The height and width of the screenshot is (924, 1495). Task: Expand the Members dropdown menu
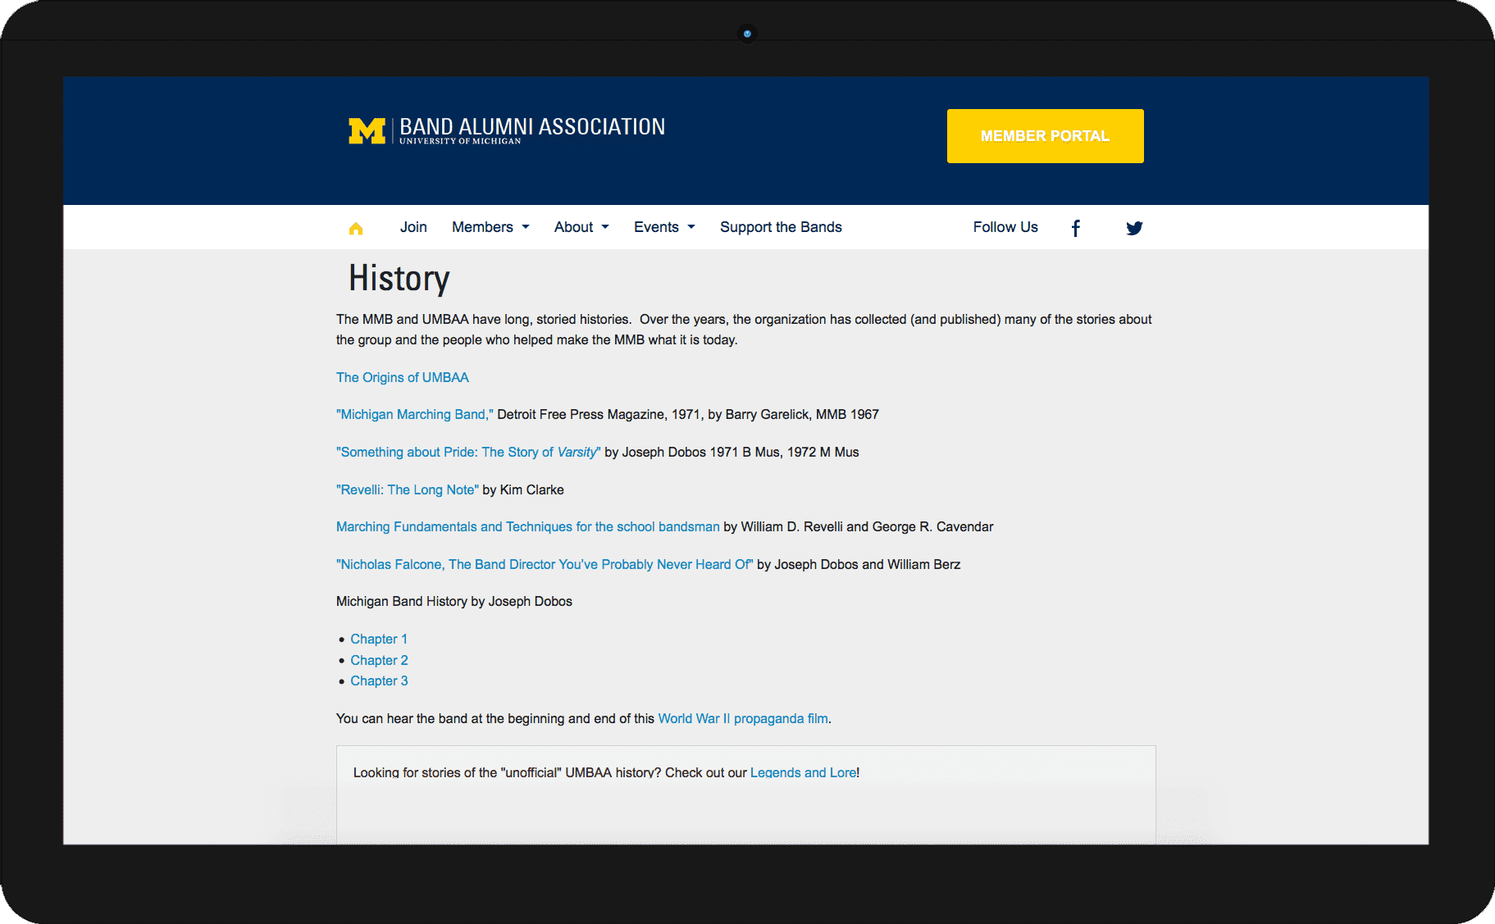click(490, 227)
